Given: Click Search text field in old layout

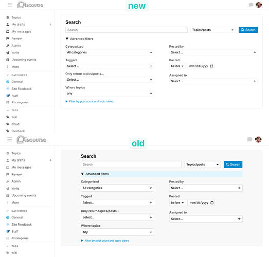Looking at the screenshot, I should (131, 164).
